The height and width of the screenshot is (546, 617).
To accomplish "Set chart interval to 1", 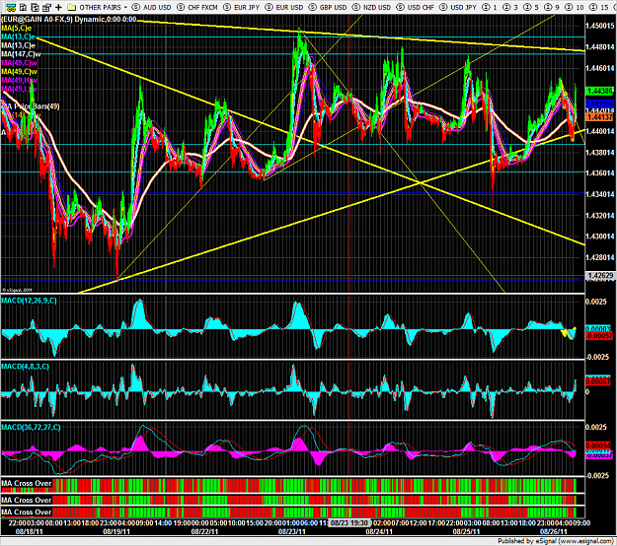I will pyautogui.click(x=490, y=7).
